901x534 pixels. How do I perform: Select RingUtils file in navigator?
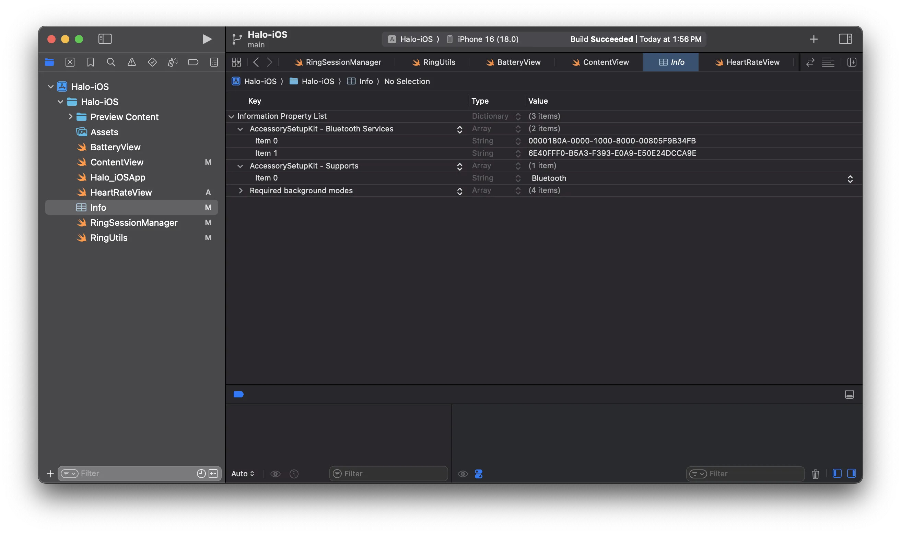click(109, 237)
